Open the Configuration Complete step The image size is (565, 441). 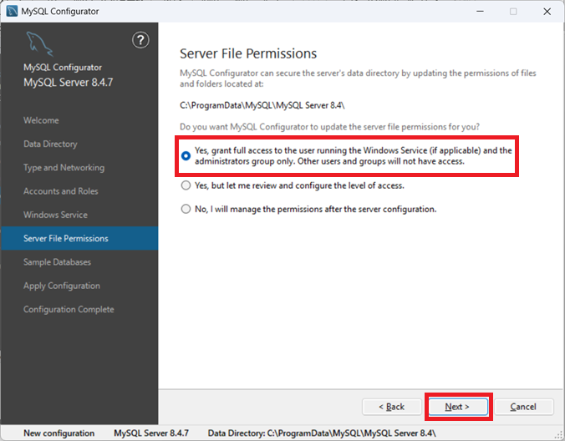click(69, 309)
